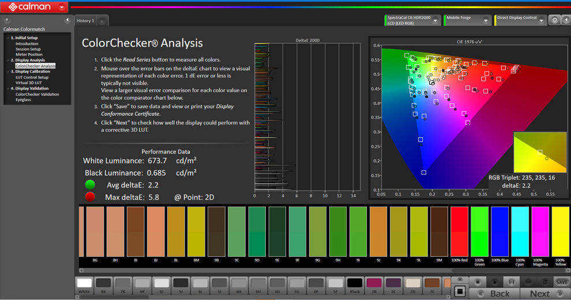Select the 2B magenta patch
The image size is (571, 300).
(374, 285)
